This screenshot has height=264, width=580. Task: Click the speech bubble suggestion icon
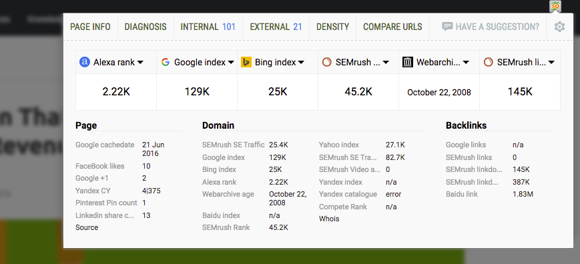(x=447, y=27)
